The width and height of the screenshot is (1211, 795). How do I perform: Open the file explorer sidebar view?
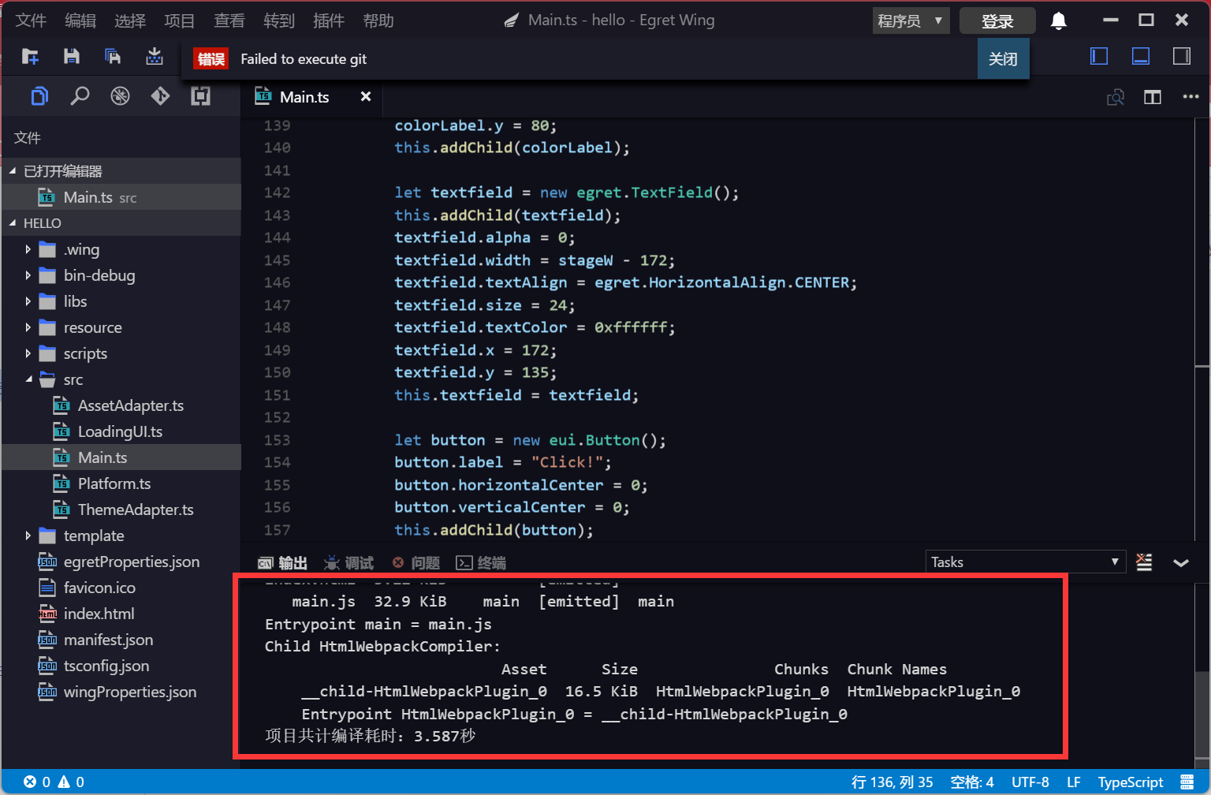39,96
